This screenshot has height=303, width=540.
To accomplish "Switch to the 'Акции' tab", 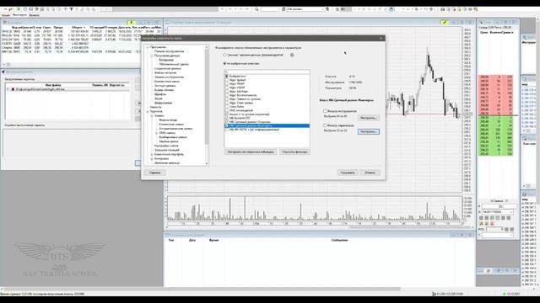I will pos(6,15).
